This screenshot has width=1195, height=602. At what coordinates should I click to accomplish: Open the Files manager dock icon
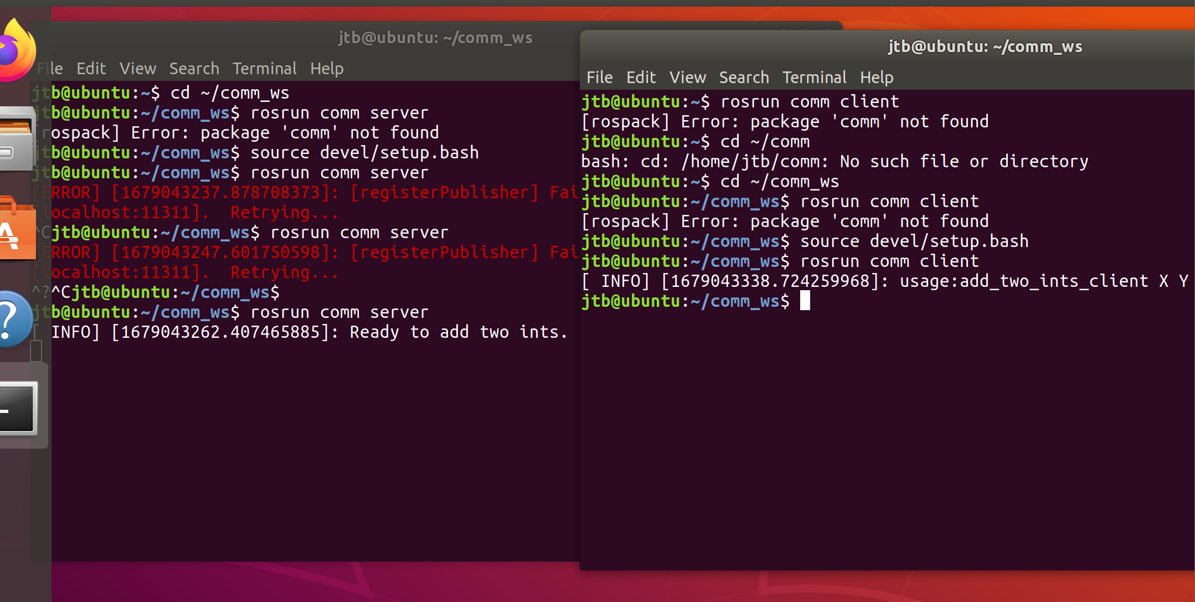18,138
